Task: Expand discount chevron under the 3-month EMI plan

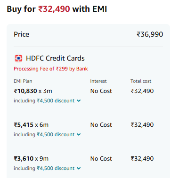Action: click(79, 101)
